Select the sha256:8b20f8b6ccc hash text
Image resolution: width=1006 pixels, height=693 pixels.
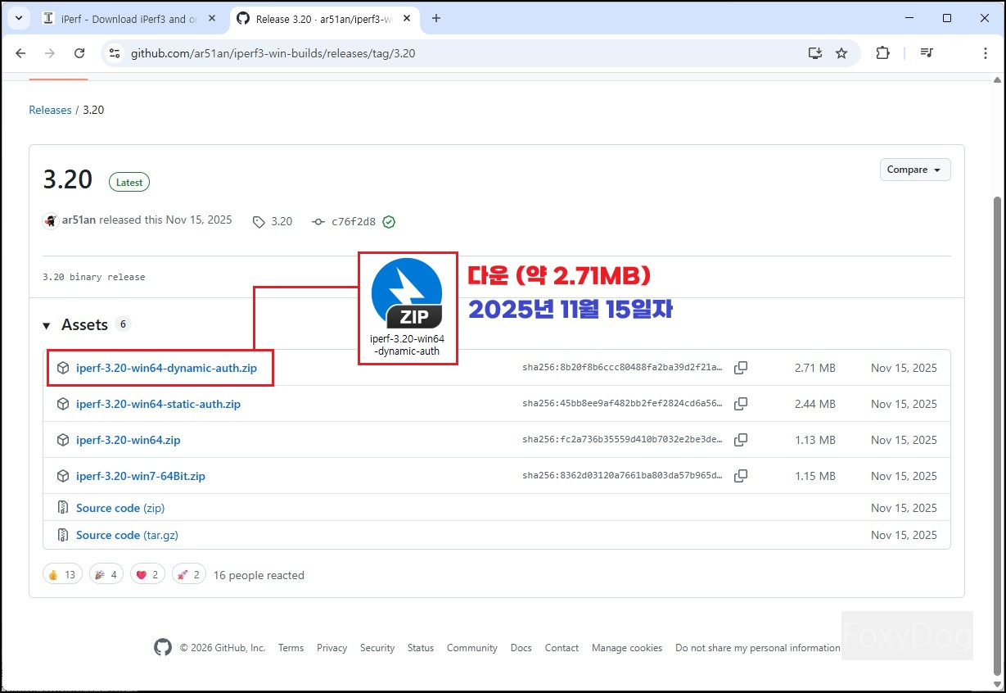(623, 368)
